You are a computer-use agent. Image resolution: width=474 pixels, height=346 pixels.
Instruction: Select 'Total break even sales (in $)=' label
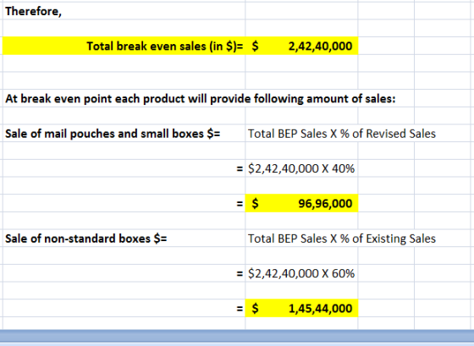(165, 47)
